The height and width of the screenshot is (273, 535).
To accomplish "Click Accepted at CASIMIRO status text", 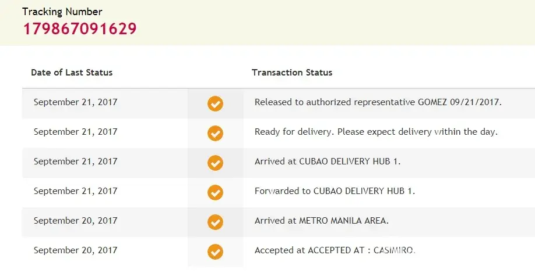I will 335,250.
